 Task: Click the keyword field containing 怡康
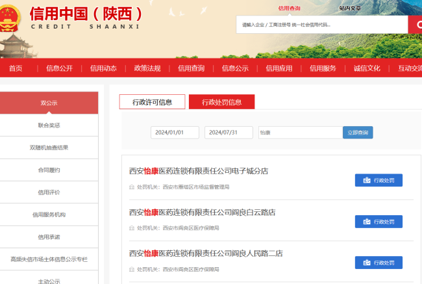coord(301,133)
